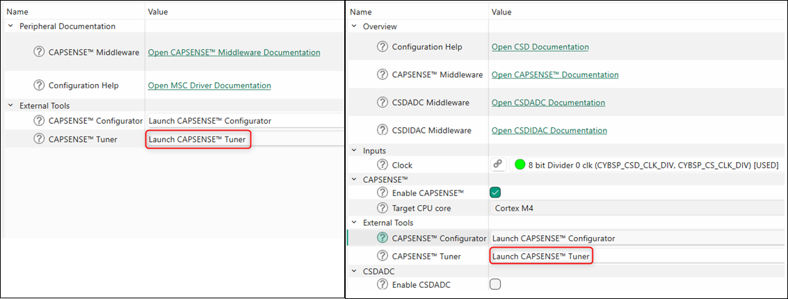Open CSDIDAC Documentation link
This screenshot has width=788, height=299.
coord(549,130)
